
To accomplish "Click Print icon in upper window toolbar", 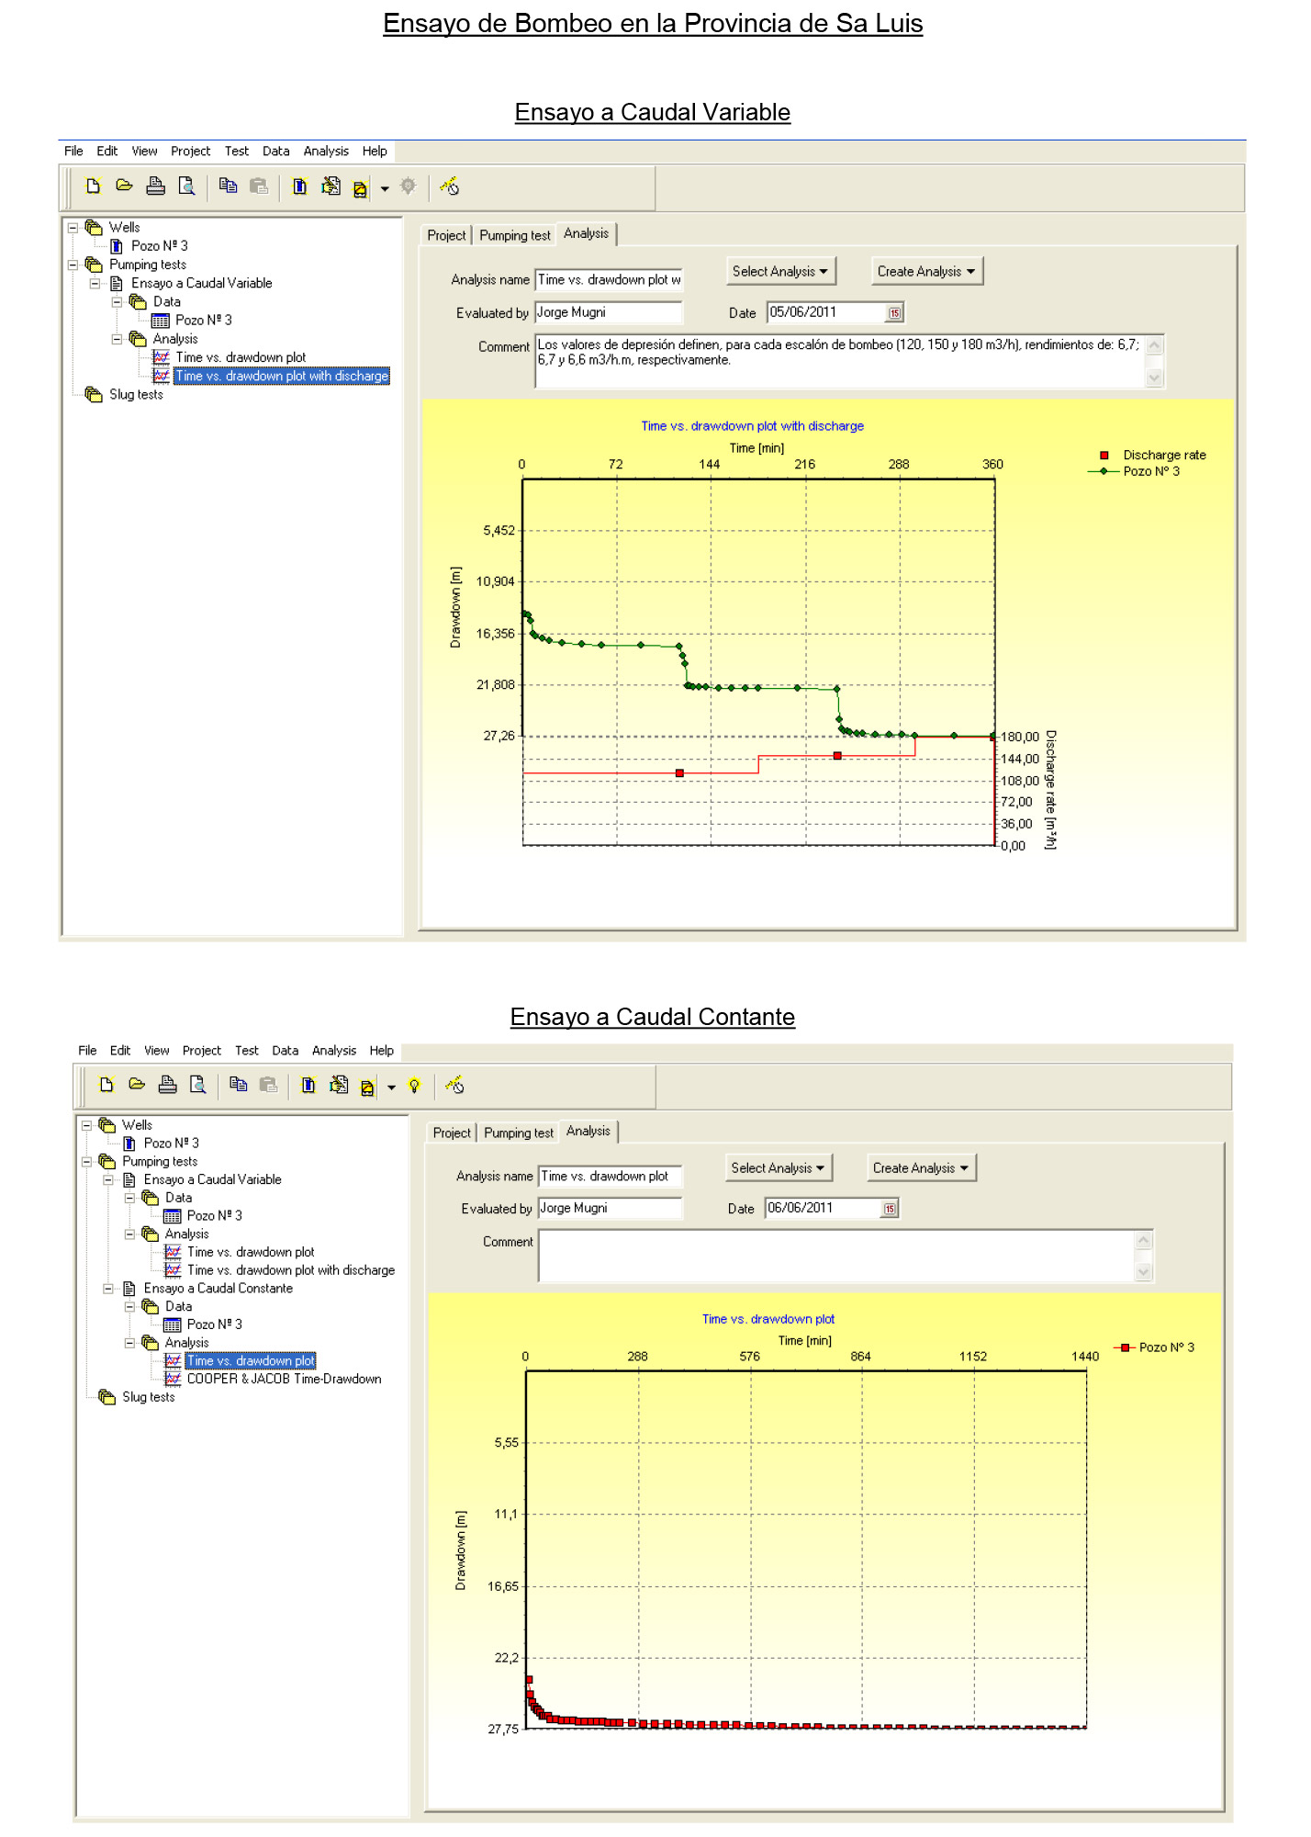I will click(156, 186).
